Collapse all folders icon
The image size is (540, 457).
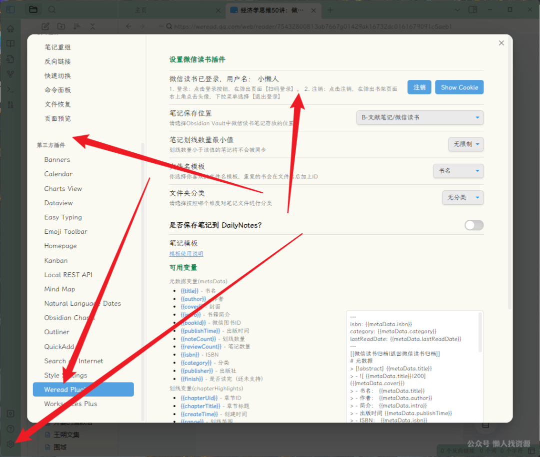[92, 26]
